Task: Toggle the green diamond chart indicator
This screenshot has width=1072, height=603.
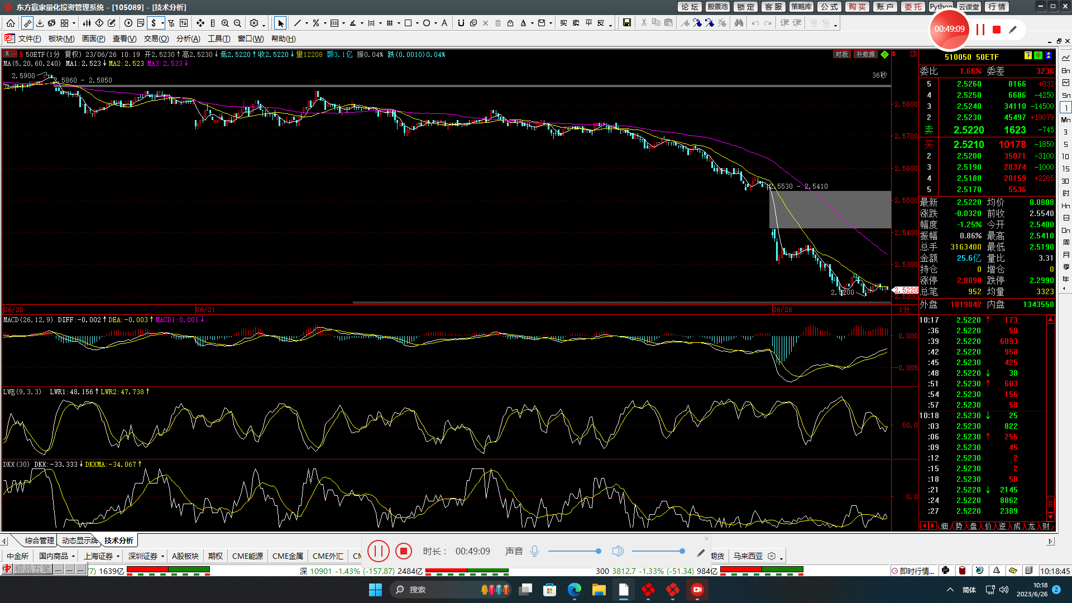Action: click(x=884, y=54)
